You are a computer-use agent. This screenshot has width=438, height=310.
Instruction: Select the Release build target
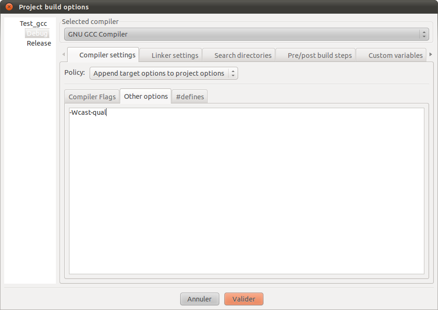pyautogui.click(x=39, y=43)
